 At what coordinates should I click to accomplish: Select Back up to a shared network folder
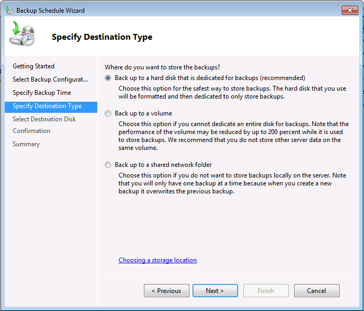(108, 165)
